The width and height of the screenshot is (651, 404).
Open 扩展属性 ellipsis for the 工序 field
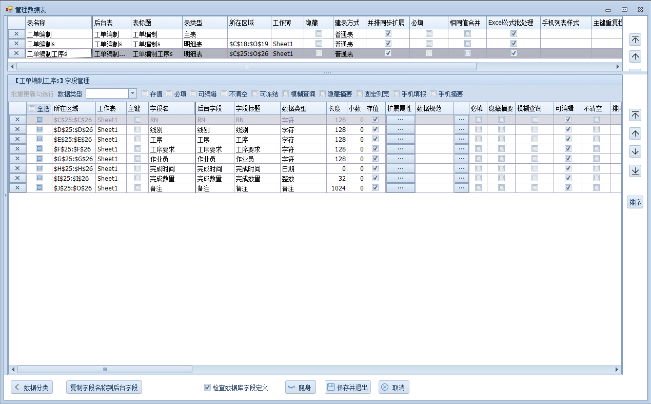coord(400,140)
